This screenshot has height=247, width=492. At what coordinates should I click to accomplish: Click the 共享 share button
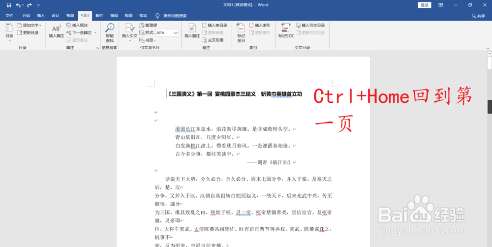pos(479,16)
